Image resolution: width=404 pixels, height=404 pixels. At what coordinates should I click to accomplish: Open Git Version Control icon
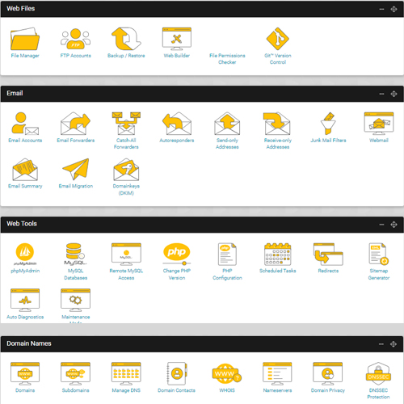[278, 39]
